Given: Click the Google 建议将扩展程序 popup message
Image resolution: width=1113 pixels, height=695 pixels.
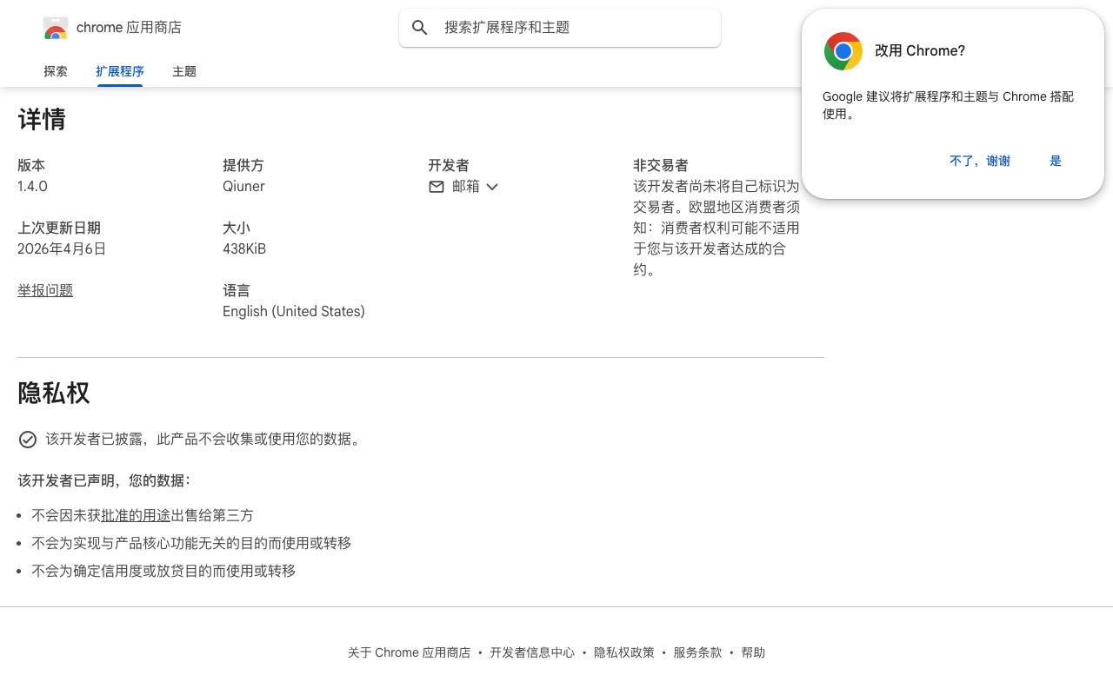Looking at the screenshot, I should (948, 105).
